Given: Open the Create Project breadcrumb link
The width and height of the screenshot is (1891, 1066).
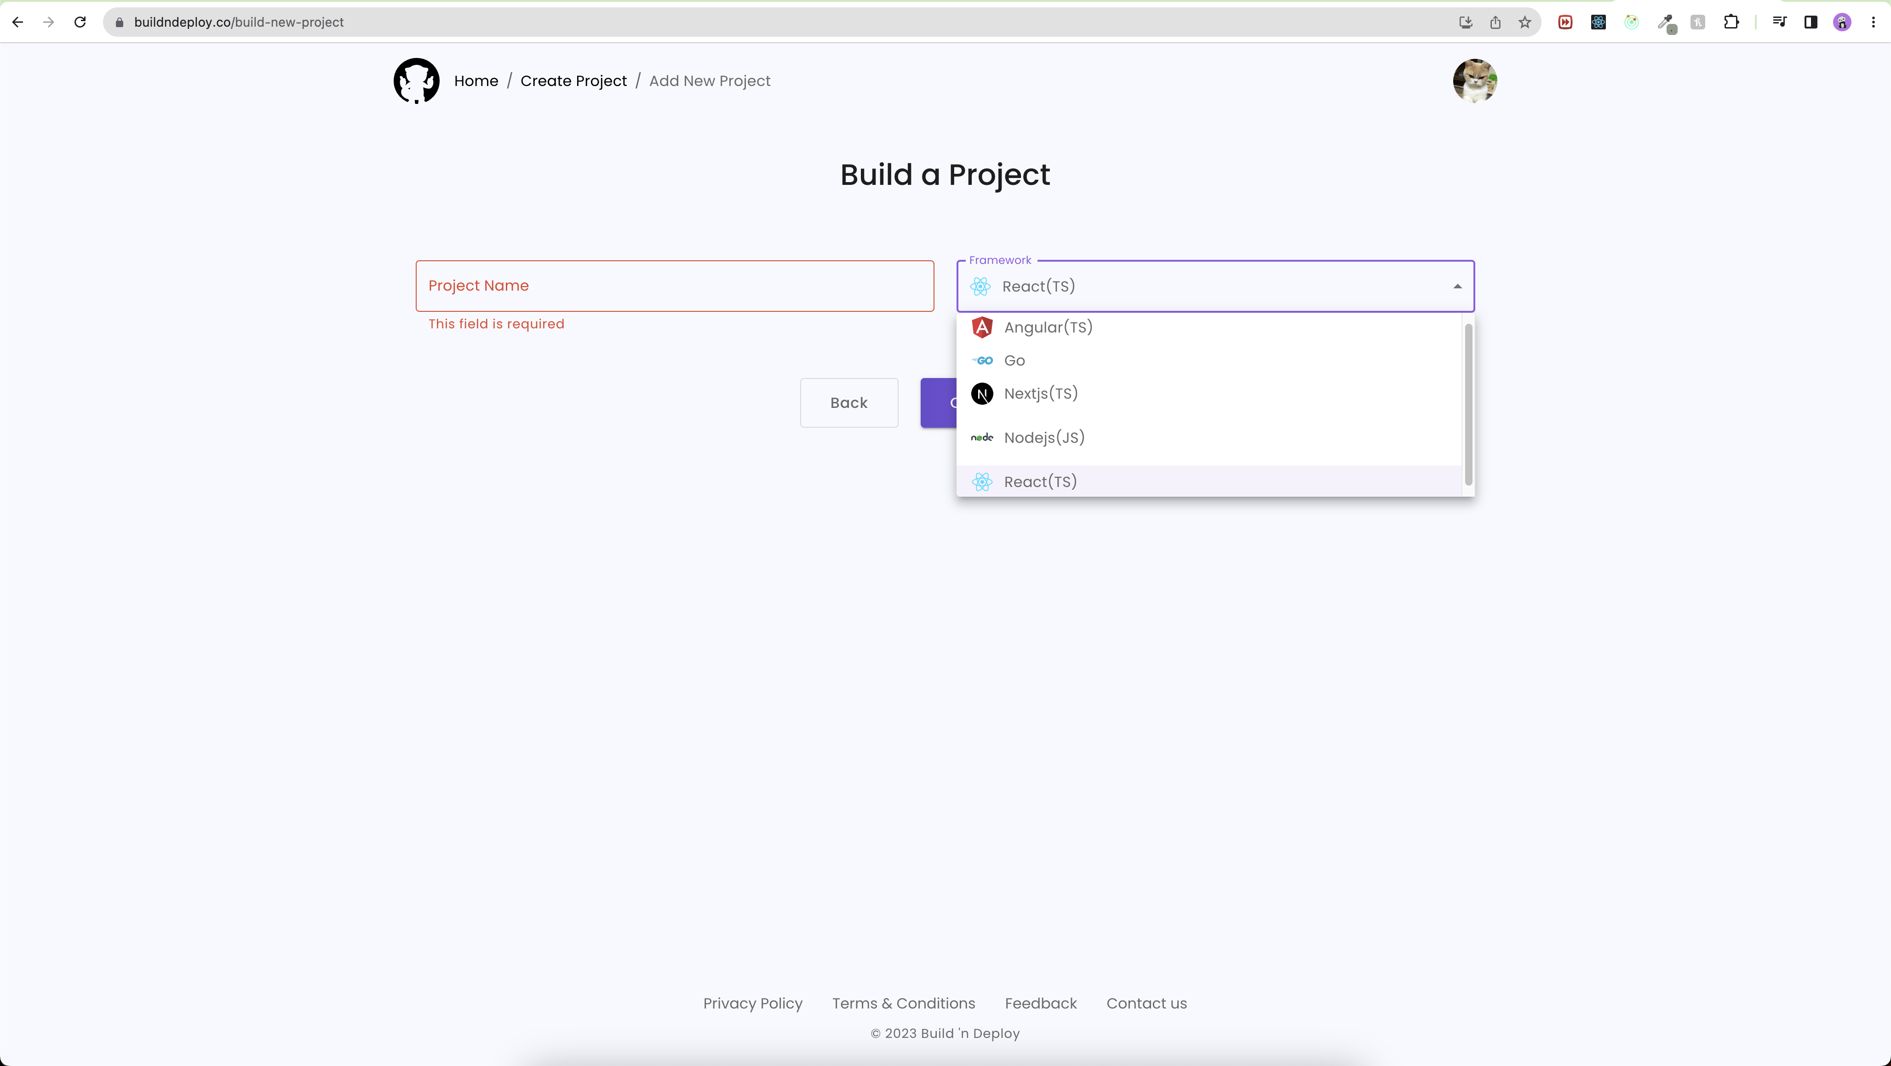Looking at the screenshot, I should coord(573,81).
